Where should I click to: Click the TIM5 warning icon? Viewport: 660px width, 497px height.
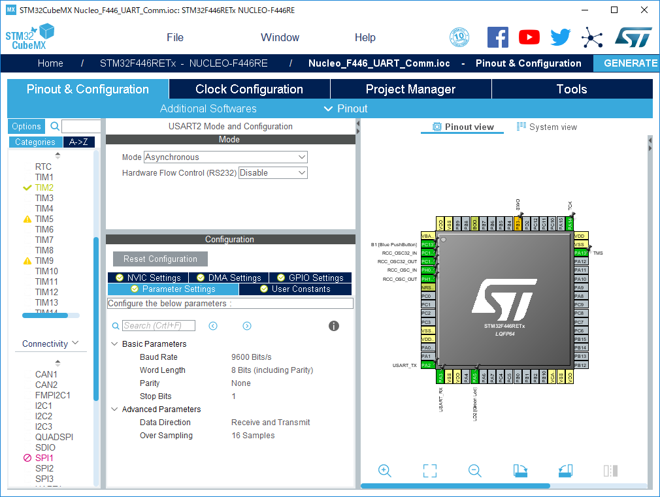click(x=27, y=219)
